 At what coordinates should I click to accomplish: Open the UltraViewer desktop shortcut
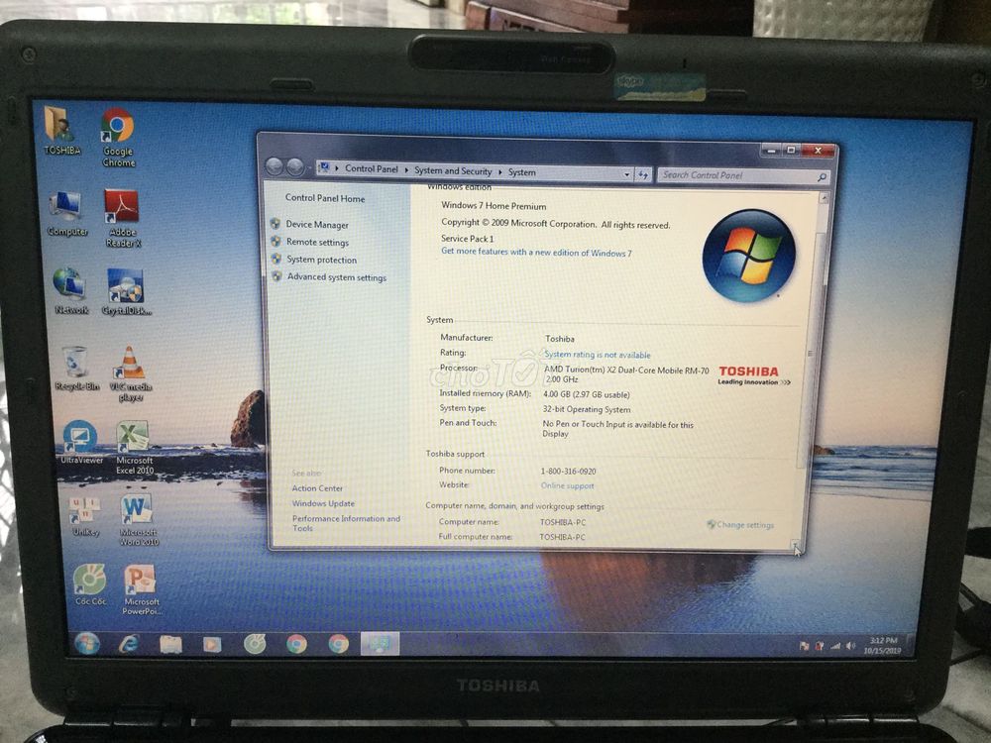[80, 442]
